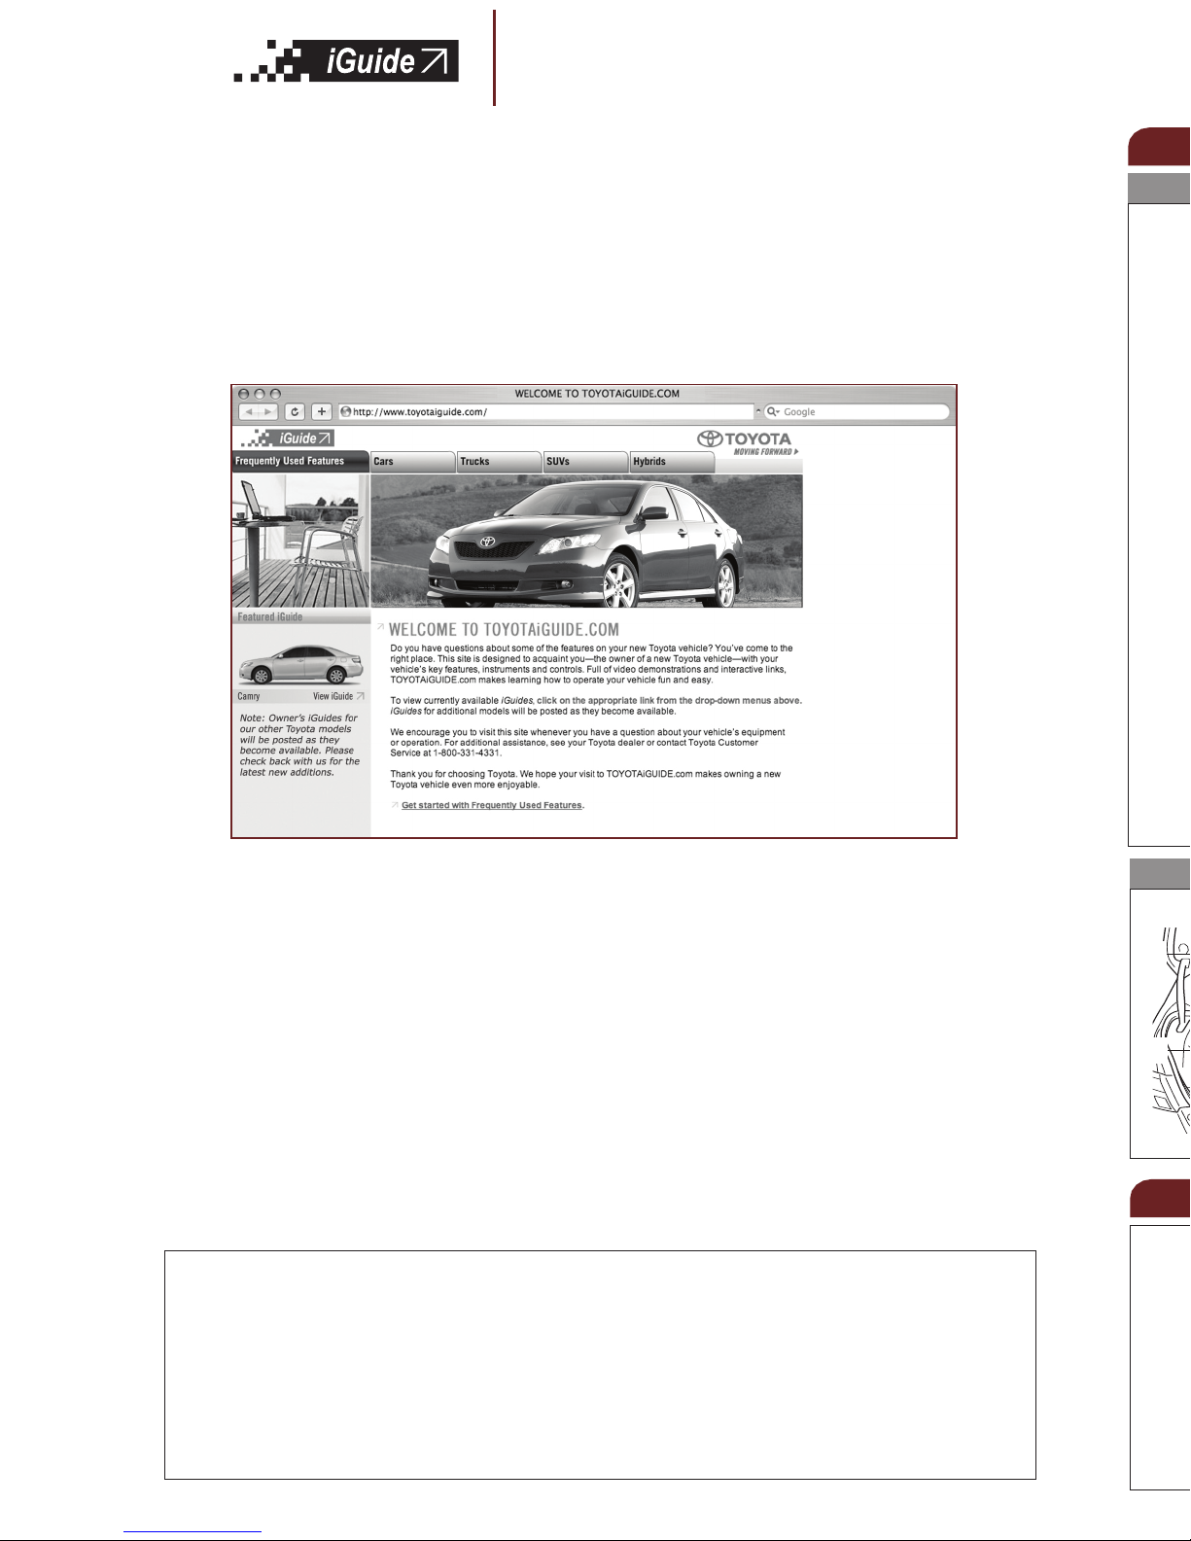Click the laptop on deck table photo
Screen dimensions: 1191x1541
[300, 542]
